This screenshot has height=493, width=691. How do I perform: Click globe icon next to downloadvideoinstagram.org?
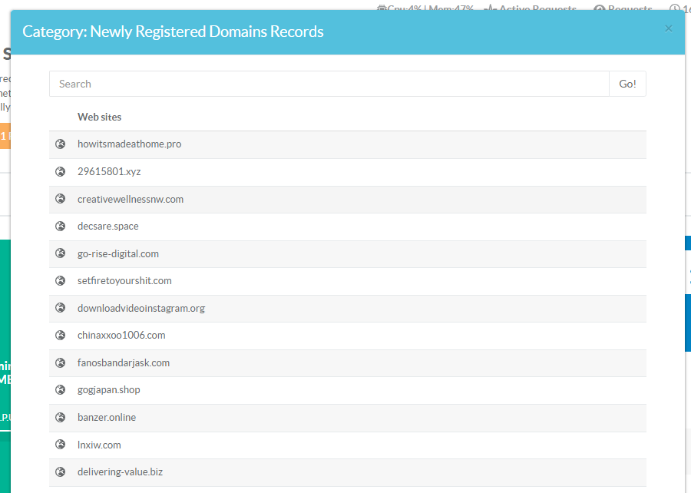point(61,308)
